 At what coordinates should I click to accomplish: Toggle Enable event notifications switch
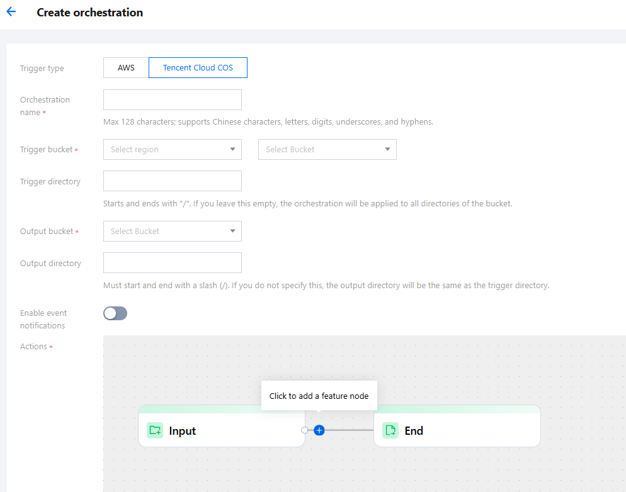click(115, 313)
